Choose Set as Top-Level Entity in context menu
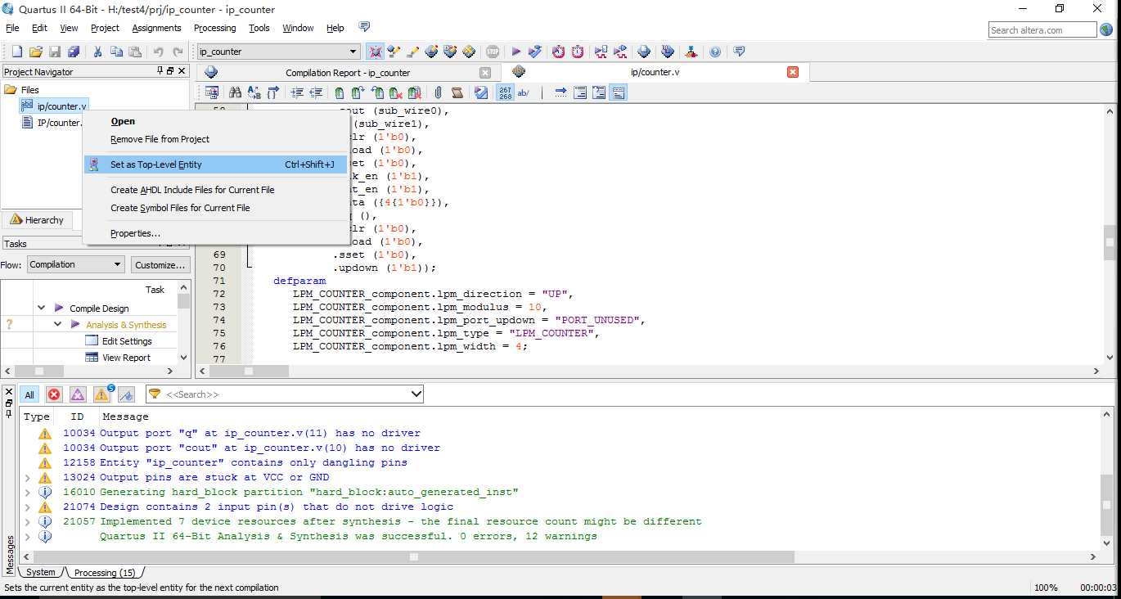Image resolution: width=1121 pixels, height=599 pixels. click(216, 164)
